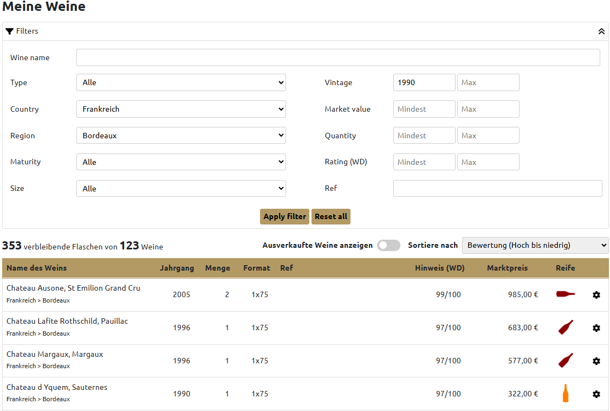Open settings gear for Chateau Ausone row

[596, 295]
